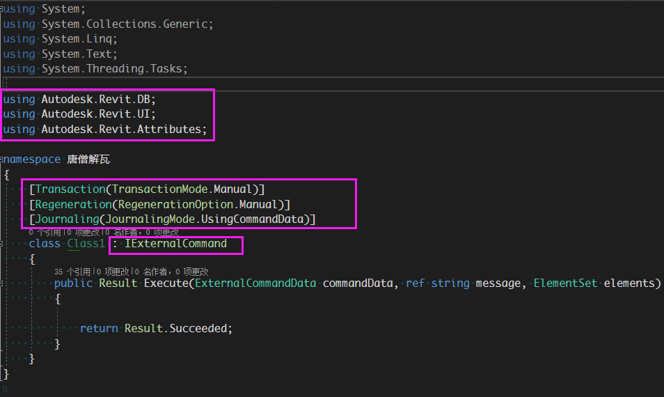Click the namespace name '唐僧解瓦'

[88, 159]
